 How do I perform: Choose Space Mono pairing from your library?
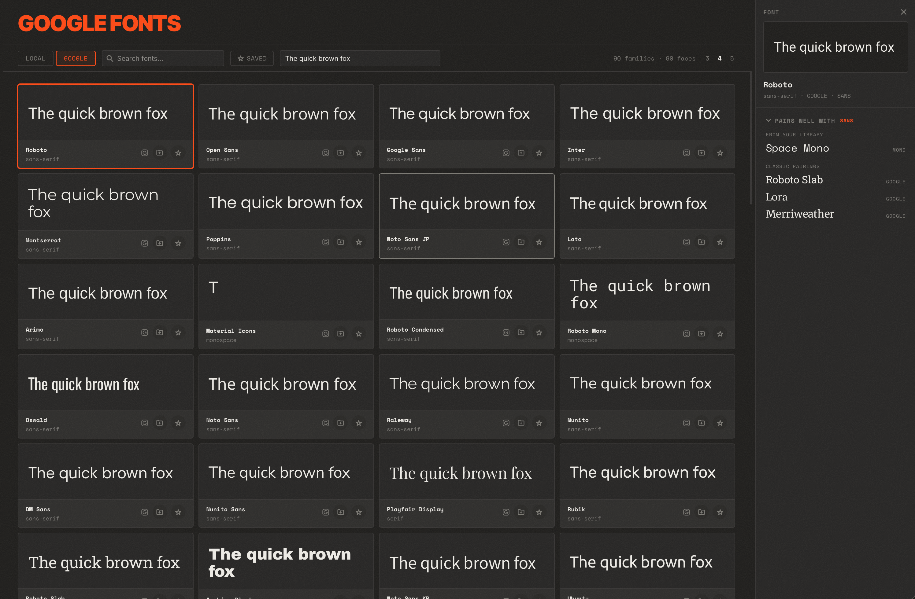point(835,148)
